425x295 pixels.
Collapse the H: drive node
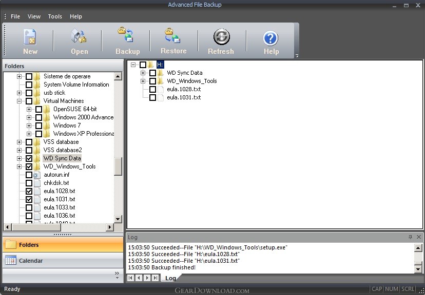click(133, 65)
